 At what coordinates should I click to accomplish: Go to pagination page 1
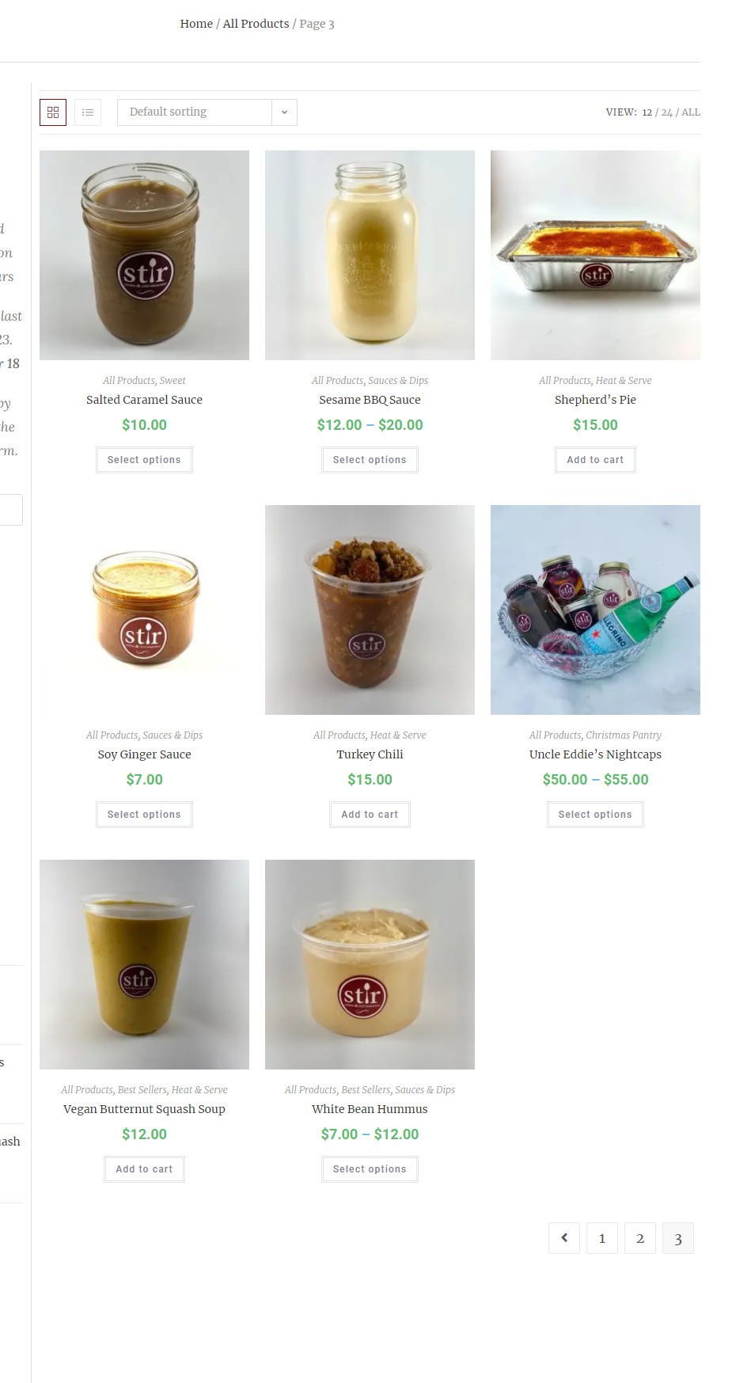[602, 1238]
